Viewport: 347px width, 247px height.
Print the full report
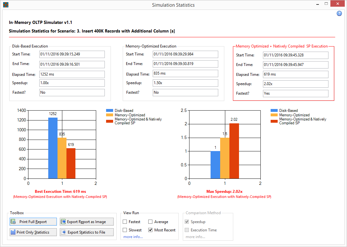33,222
